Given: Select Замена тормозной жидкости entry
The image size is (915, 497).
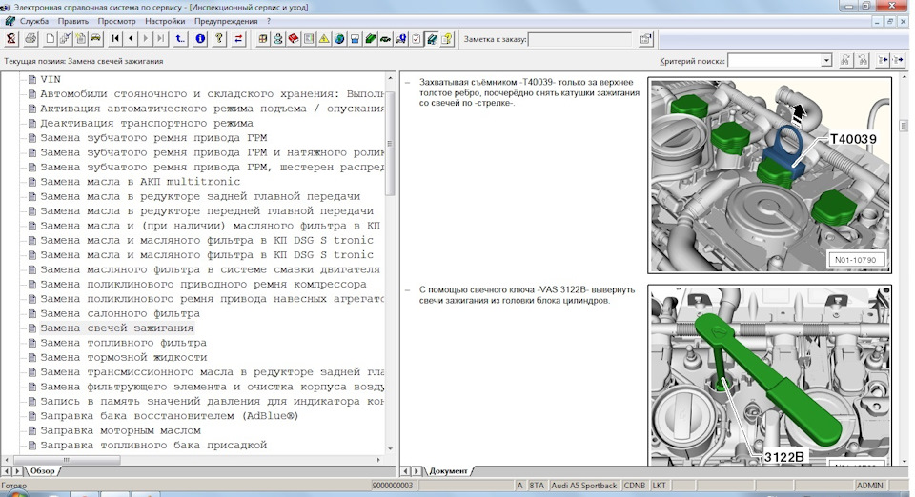Looking at the screenshot, I should pos(124,357).
